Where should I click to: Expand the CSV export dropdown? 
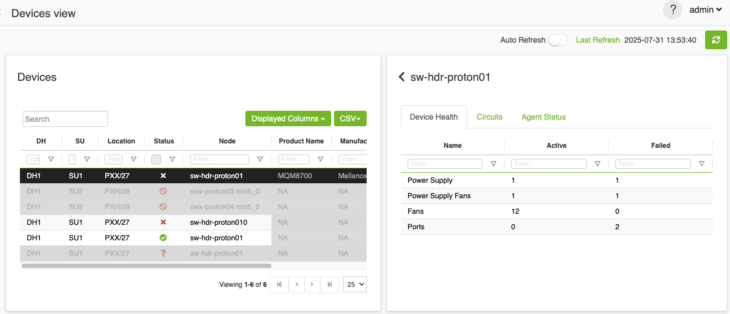[x=350, y=119]
